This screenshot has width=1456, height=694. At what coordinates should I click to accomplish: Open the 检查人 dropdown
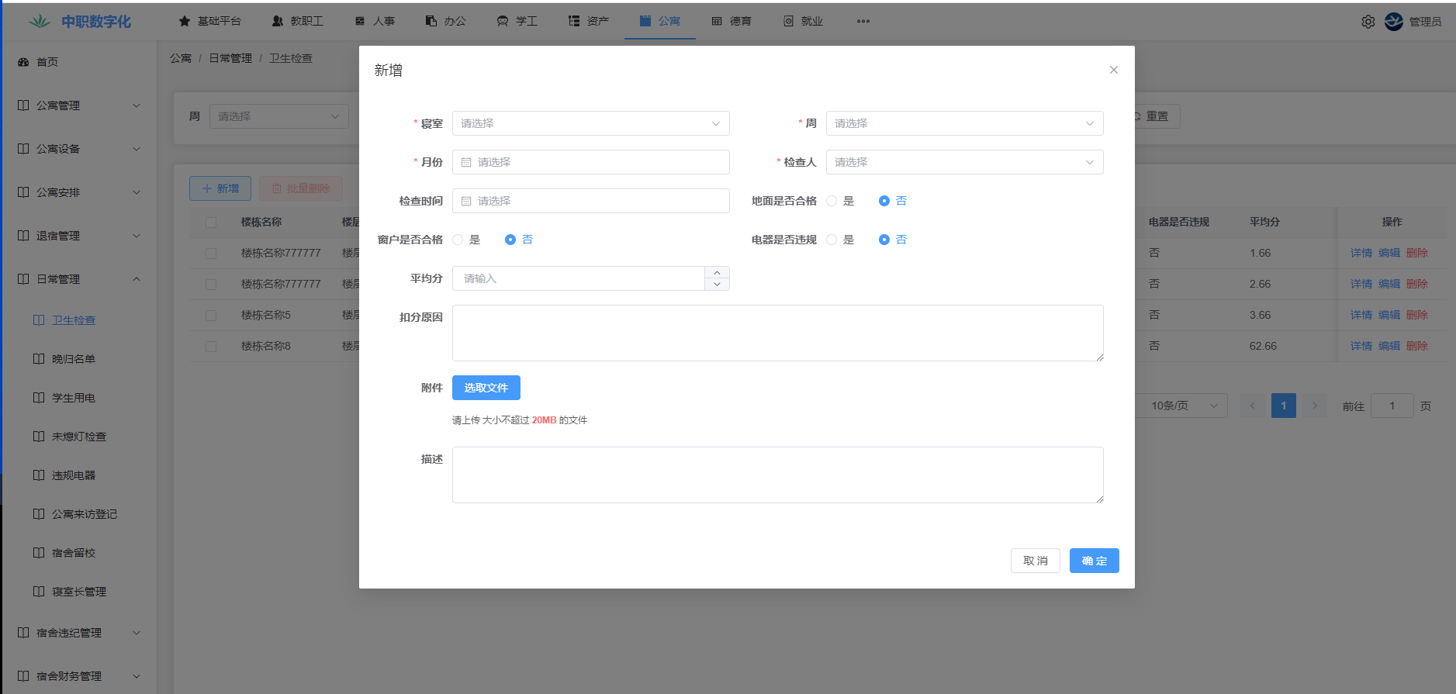963,162
